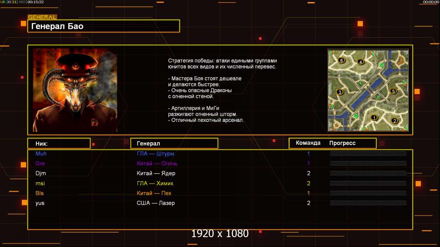Click the 'Команда' column header

coord(308,143)
